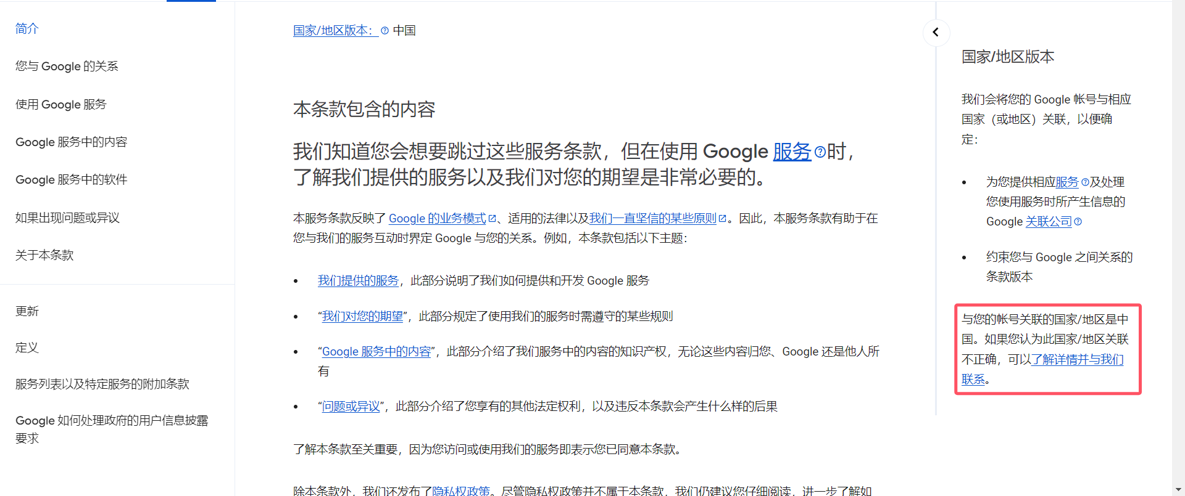
Task: Click help icon after 服务 in side panel
Action: tap(1085, 182)
